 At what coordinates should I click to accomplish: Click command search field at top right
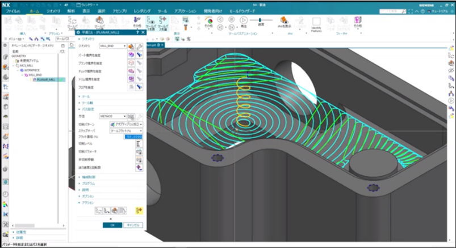tap(392, 11)
